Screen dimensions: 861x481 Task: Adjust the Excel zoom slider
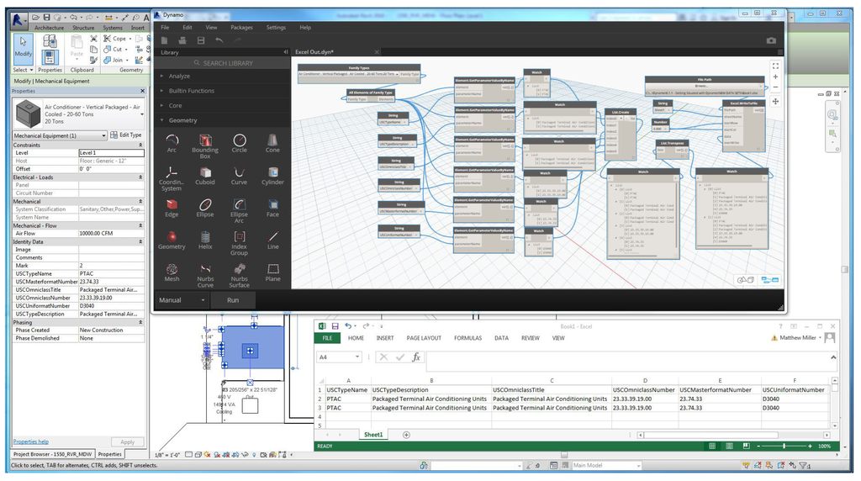tap(784, 446)
